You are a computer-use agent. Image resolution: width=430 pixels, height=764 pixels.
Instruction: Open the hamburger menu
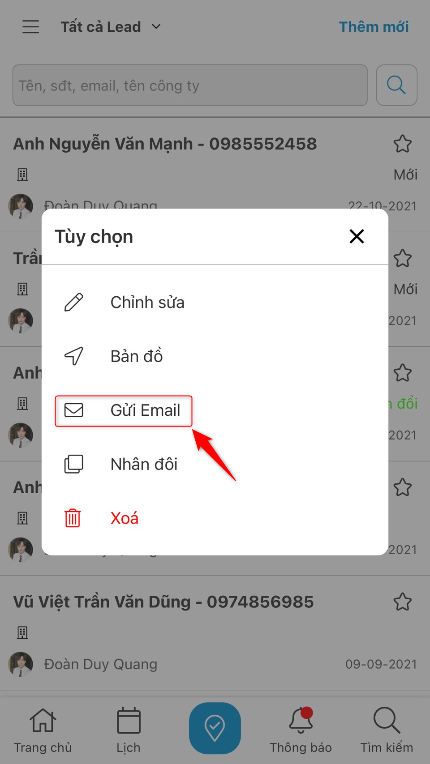point(31,27)
